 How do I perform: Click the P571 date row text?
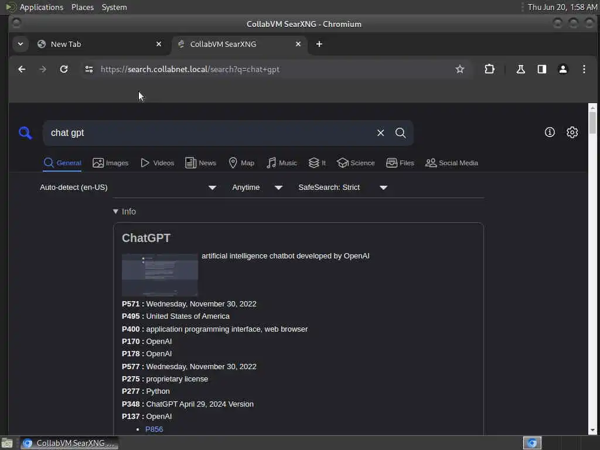point(189,304)
